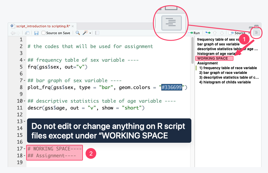Jump to 'descriptive statistics table of age' outline entry

227,49
